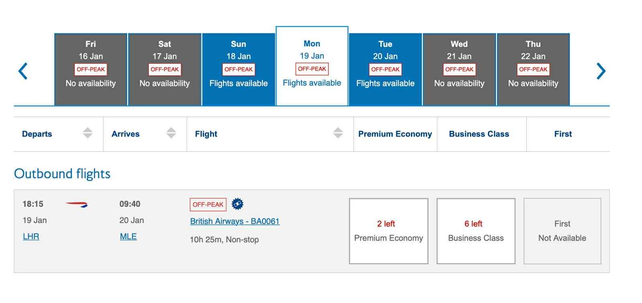Choose Fri 16 Jan no availability tab
This screenshot has width=642, height=303.
91,70
